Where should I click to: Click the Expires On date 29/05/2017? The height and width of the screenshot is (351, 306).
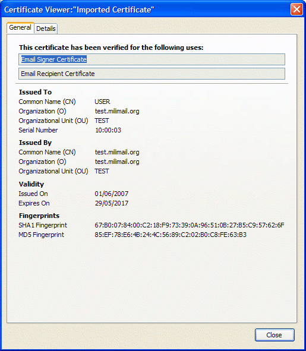(112, 203)
